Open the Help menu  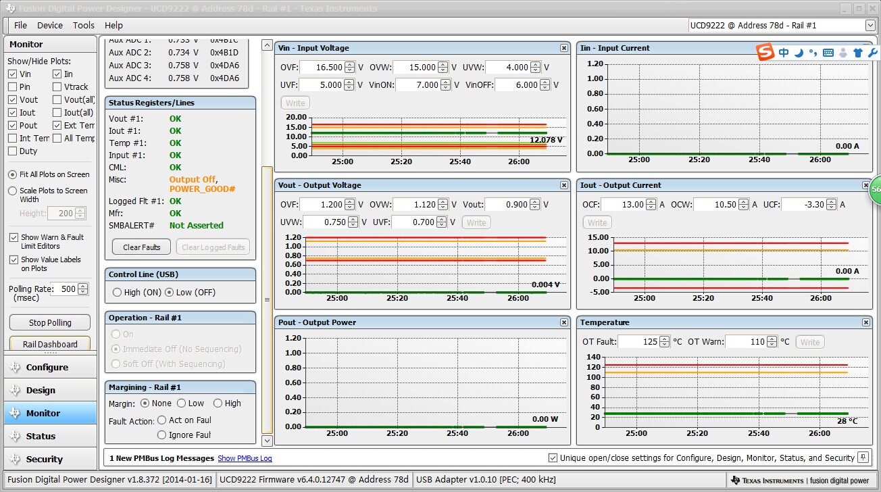(114, 25)
